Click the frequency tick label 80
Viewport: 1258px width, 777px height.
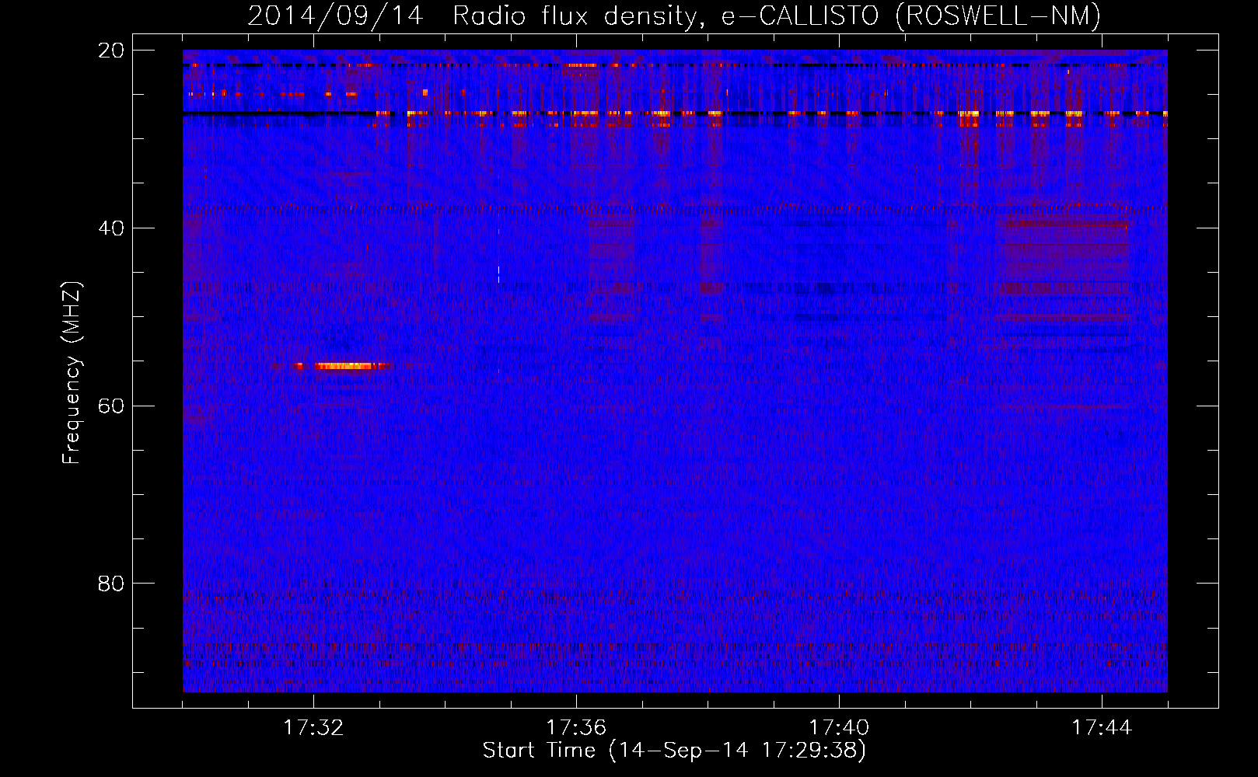110,584
